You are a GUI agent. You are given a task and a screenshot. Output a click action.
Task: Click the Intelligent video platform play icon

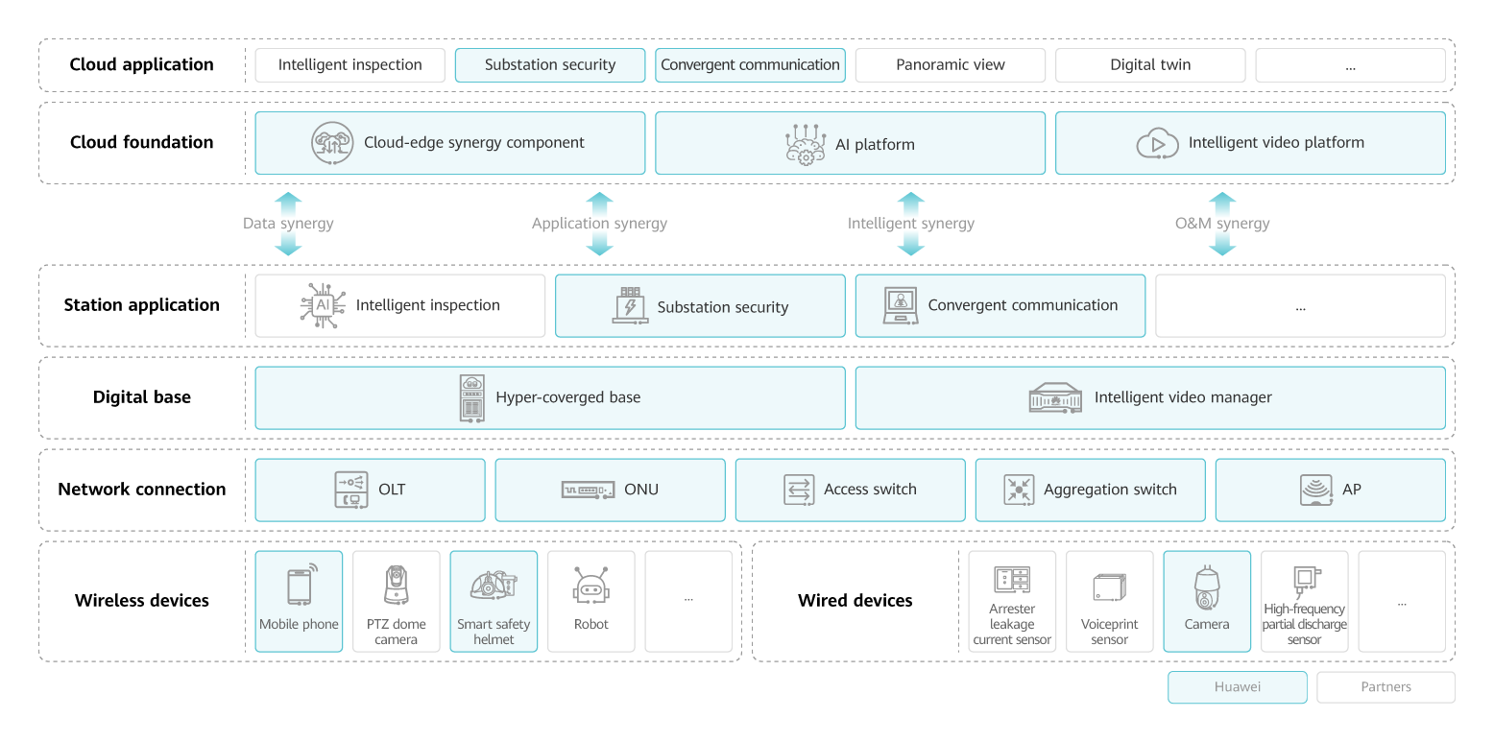pyautogui.click(x=1158, y=142)
